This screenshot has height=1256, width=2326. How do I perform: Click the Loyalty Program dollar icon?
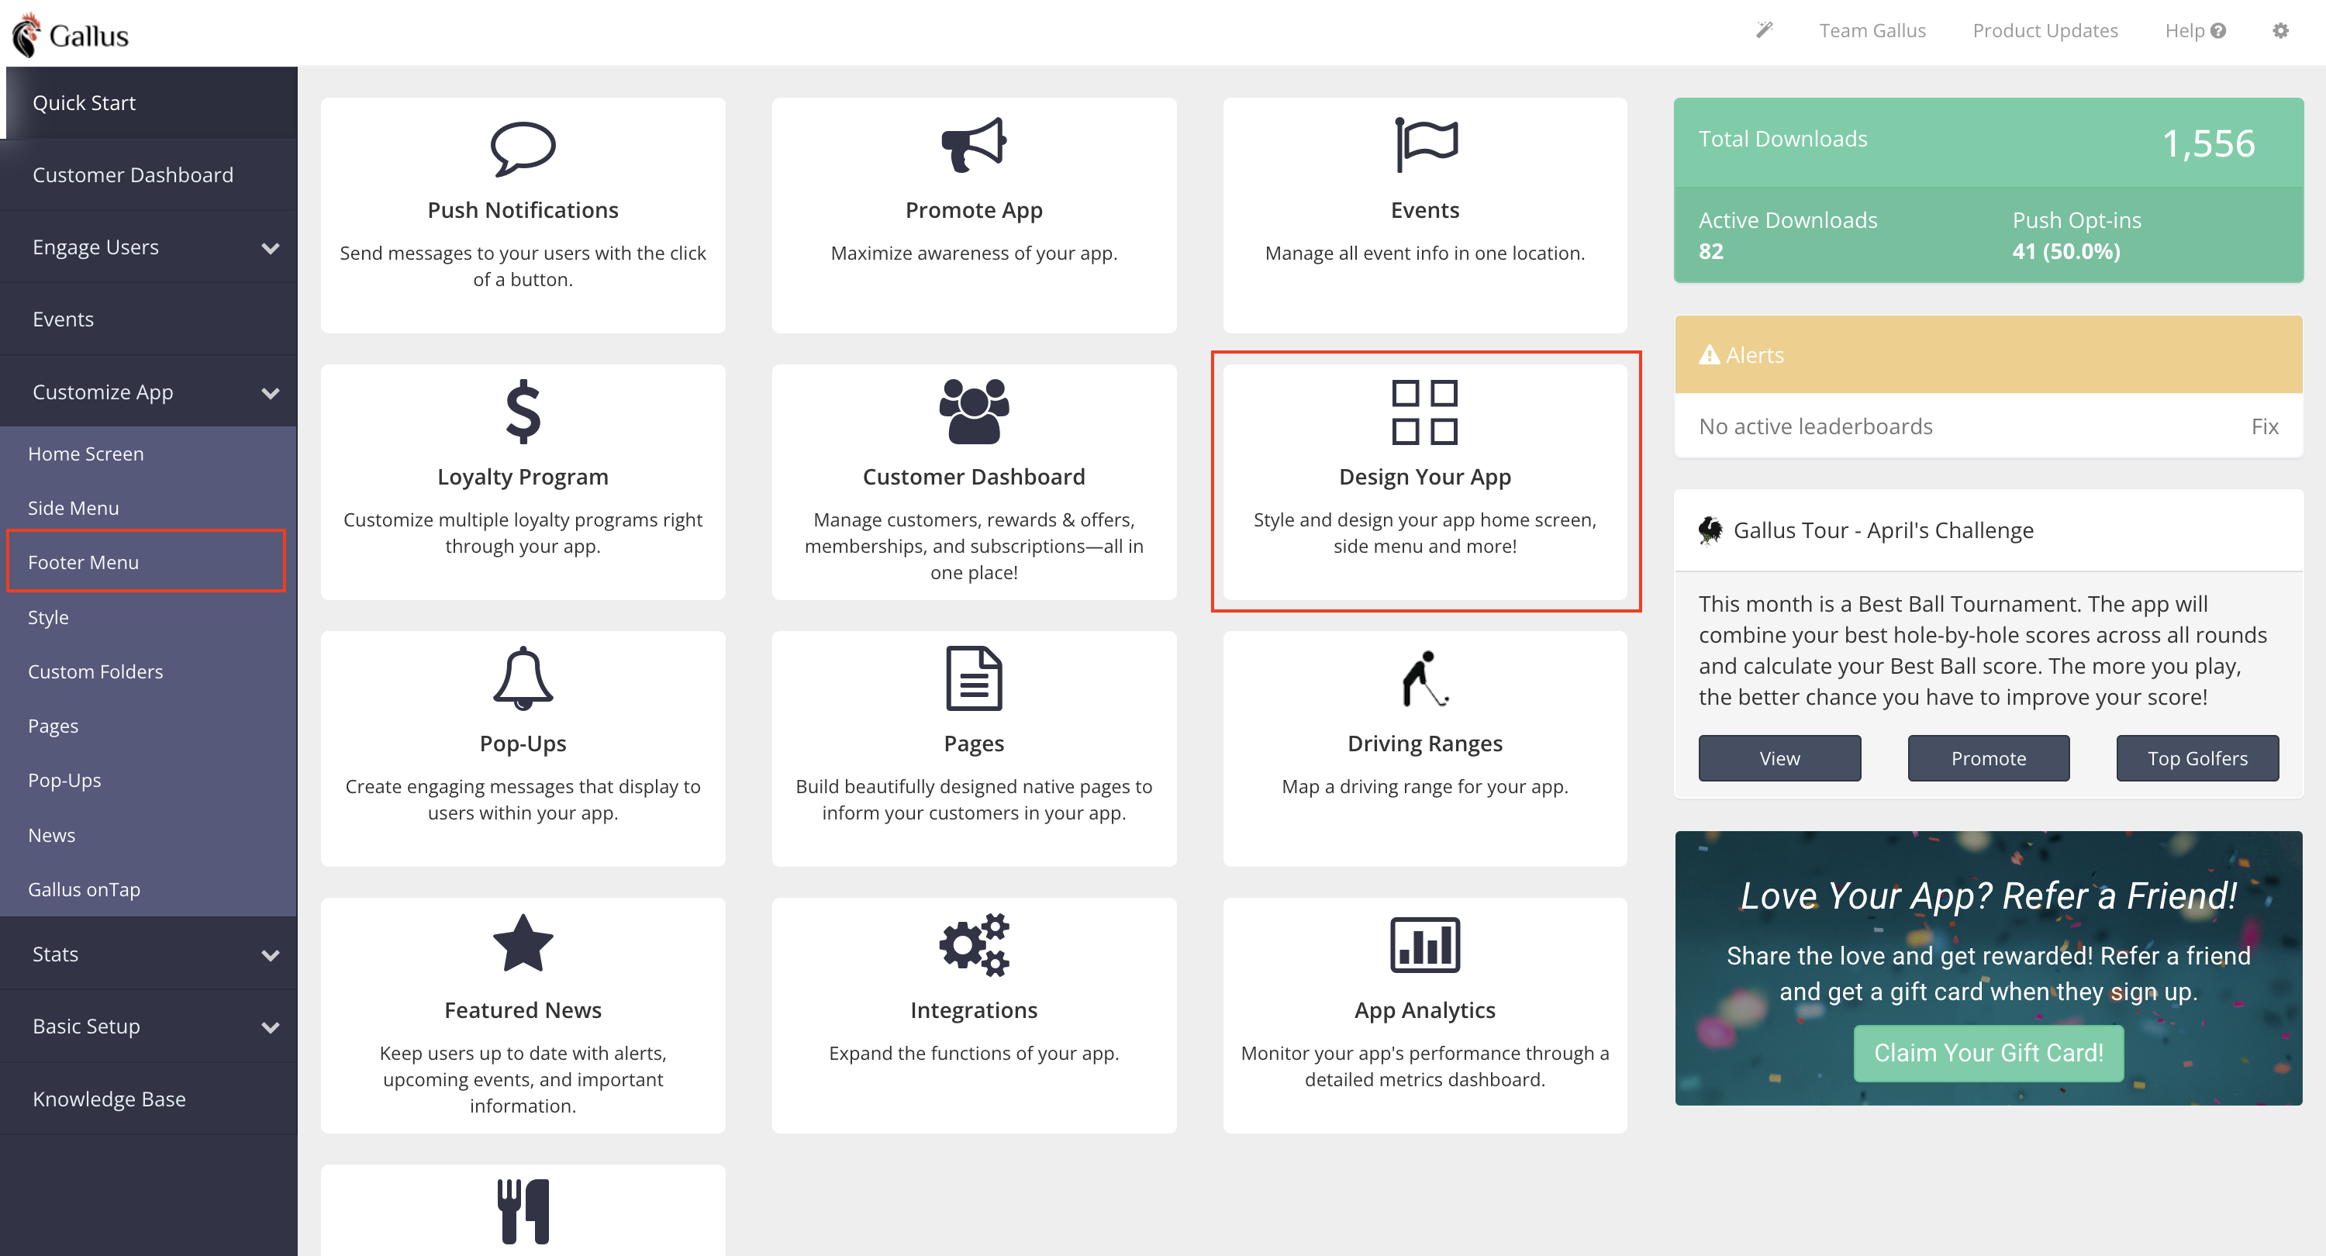[x=523, y=412]
